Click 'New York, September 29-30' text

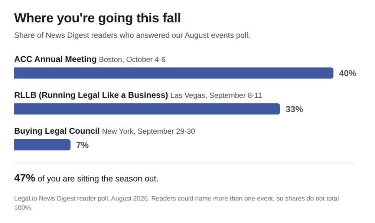pyautogui.click(x=149, y=132)
